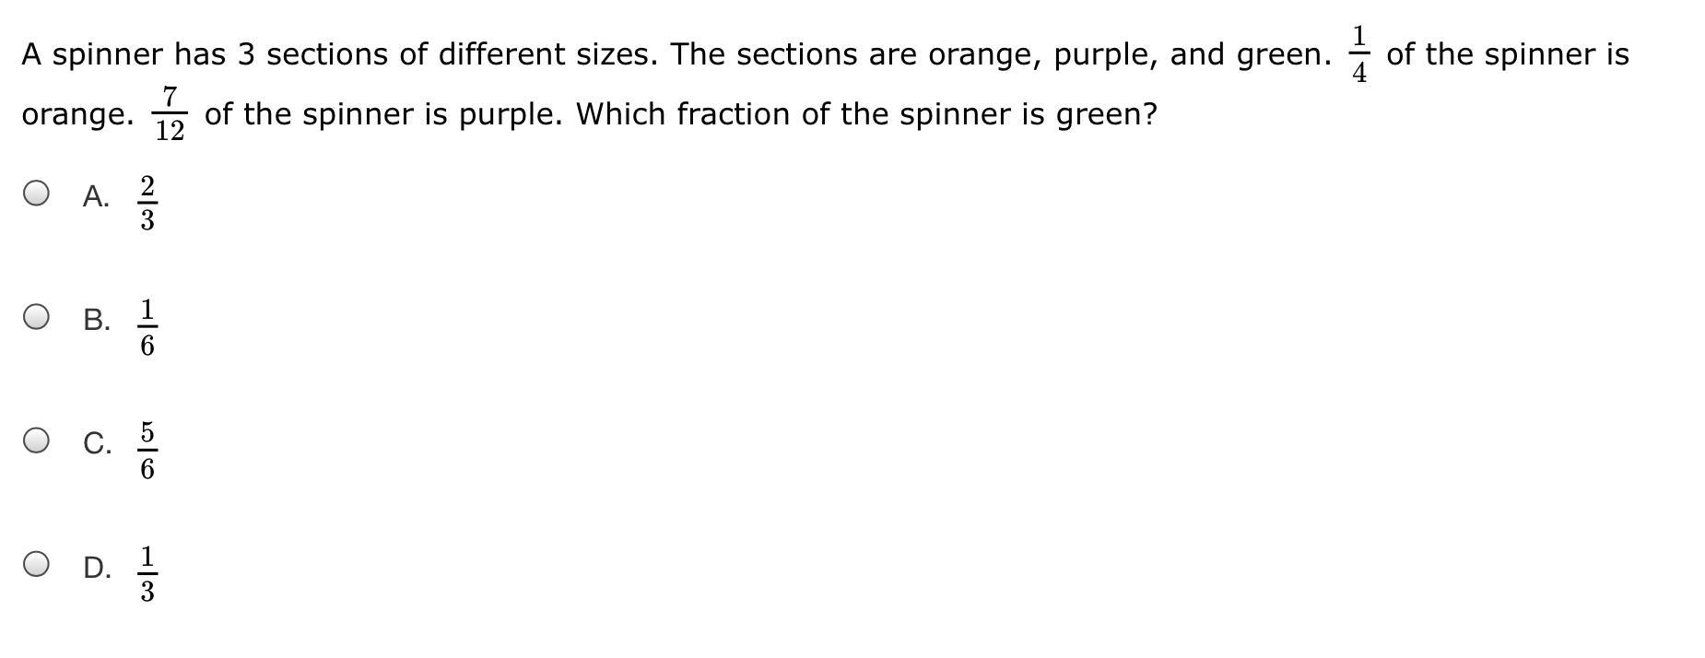Image resolution: width=1705 pixels, height=658 pixels.
Task: Mark the radio button for option C
Action: 36,441
